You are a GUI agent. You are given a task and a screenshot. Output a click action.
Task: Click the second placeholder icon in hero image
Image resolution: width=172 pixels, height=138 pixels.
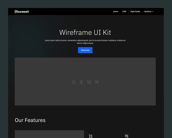click(x=81, y=82)
